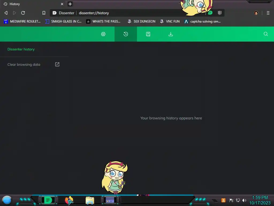The width and height of the screenshot is (274, 206).
Task: Open WHATS THE PASS... bookmark
Action: pos(103,21)
